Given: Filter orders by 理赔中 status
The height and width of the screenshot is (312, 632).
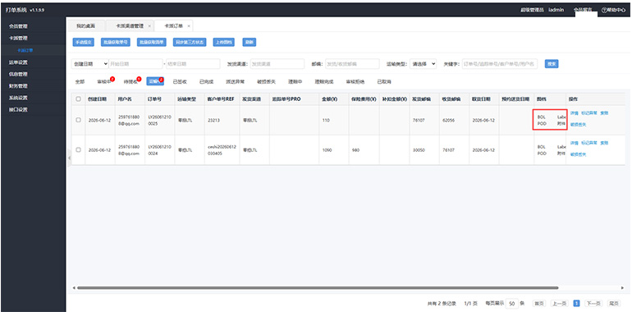Looking at the screenshot, I should pos(295,81).
